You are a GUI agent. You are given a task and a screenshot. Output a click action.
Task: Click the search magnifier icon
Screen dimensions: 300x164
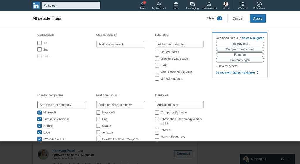click(x=45, y=6)
